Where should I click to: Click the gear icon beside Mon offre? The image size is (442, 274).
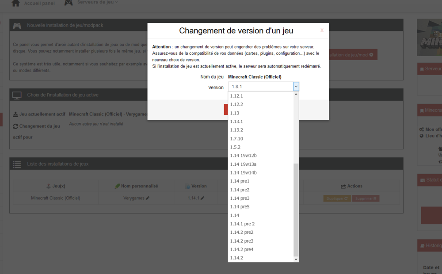(421, 129)
